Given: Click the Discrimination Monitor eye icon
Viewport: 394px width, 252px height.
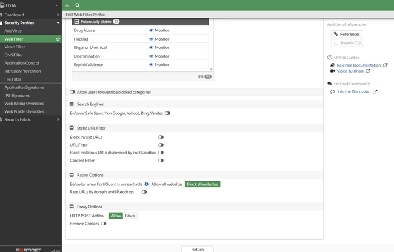Looking at the screenshot, I should click(151, 56).
